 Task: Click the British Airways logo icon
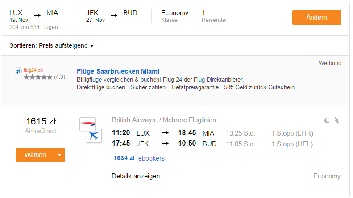pyautogui.click(x=87, y=124)
